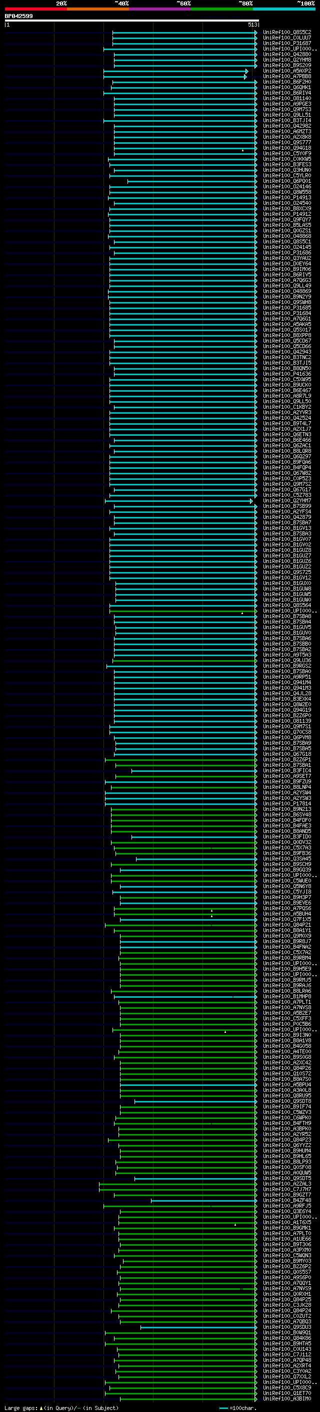
Task: Select the UniRef100_A5AKA5 label
Action: click(x=286, y=324)
